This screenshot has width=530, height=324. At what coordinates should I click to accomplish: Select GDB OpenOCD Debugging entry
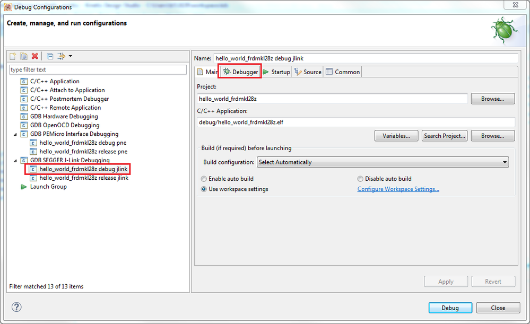tap(65, 125)
